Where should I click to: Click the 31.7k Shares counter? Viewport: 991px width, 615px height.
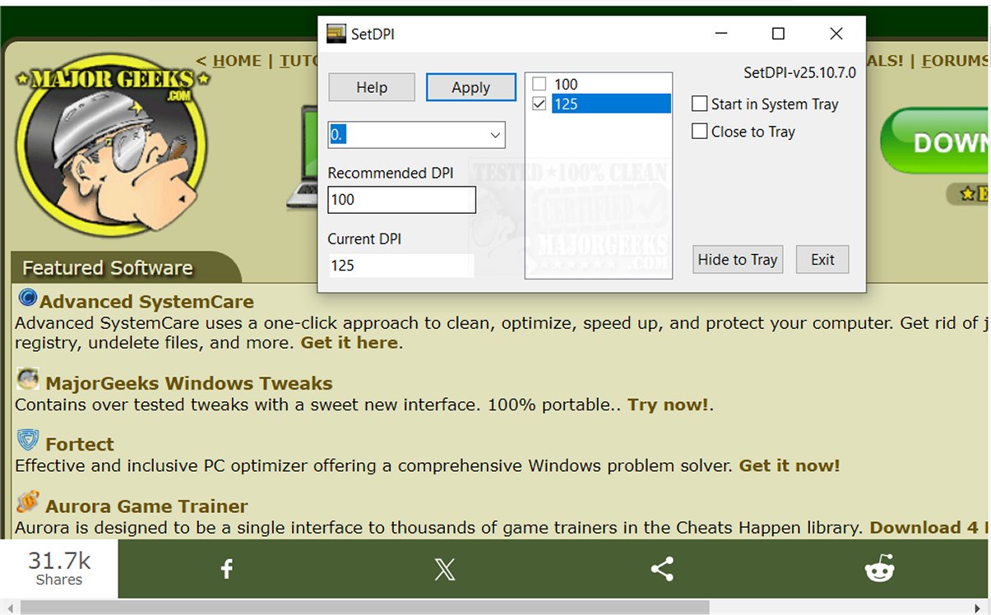pyautogui.click(x=59, y=569)
